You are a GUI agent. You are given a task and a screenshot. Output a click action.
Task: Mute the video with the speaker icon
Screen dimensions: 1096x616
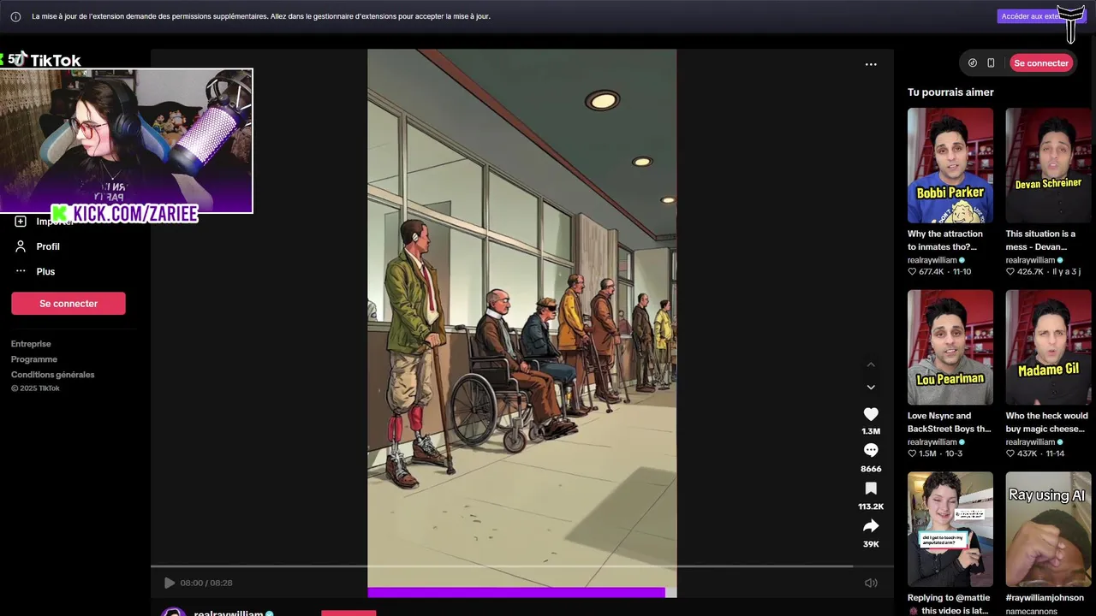(871, 583)
